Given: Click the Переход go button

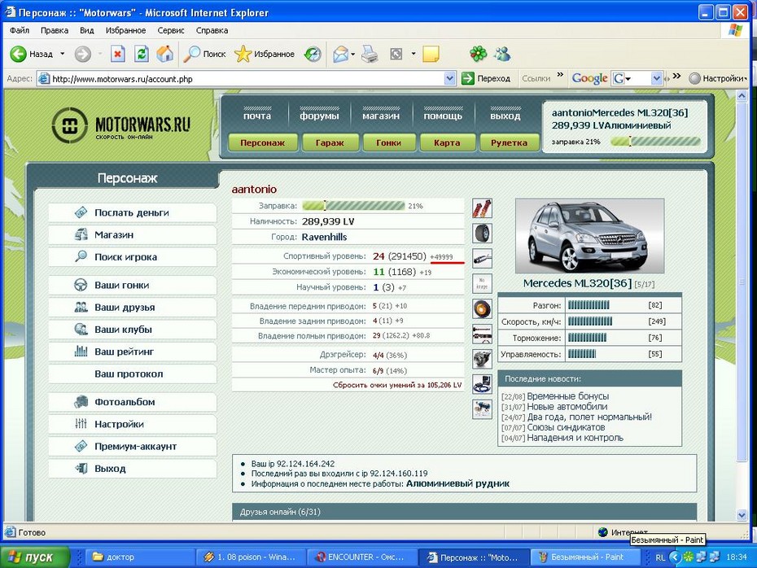Looking at the screenshot, I should click(x=486, y=78).
